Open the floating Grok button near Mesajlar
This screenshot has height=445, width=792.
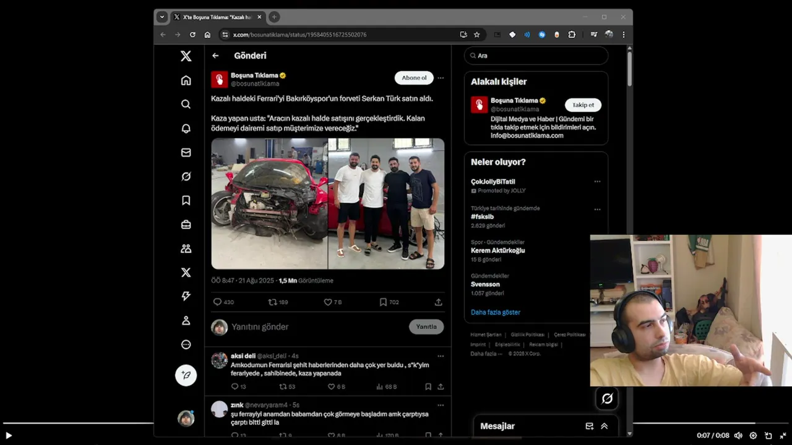[607, 399]
